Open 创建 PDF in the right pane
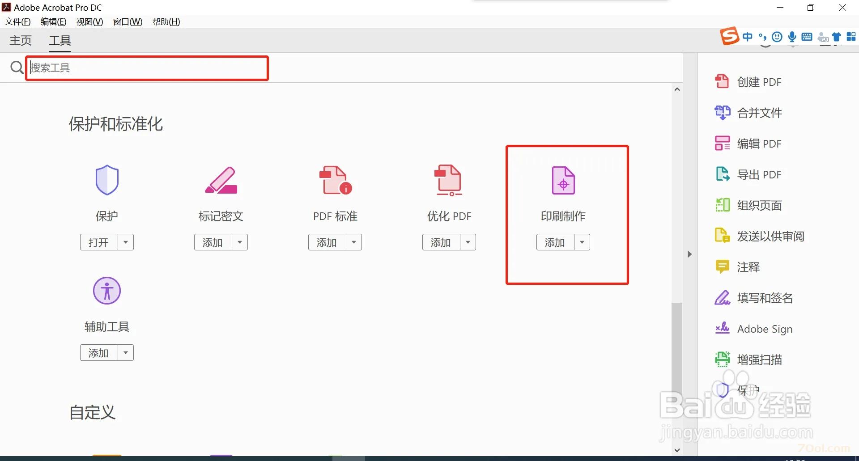859x461 pixels. [748, 81]
